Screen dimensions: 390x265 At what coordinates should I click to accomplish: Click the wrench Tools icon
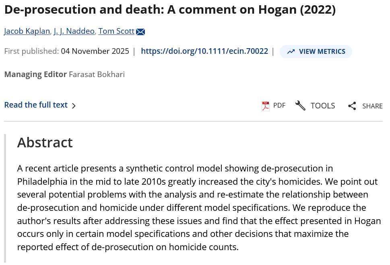click(300, 106)
